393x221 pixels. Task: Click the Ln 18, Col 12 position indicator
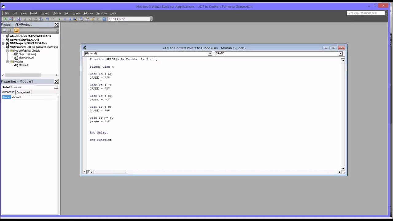(x=129, y=19)
